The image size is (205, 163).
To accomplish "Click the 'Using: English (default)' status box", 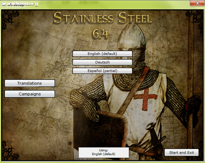I will pyautogui.click(x=103, y=152).
